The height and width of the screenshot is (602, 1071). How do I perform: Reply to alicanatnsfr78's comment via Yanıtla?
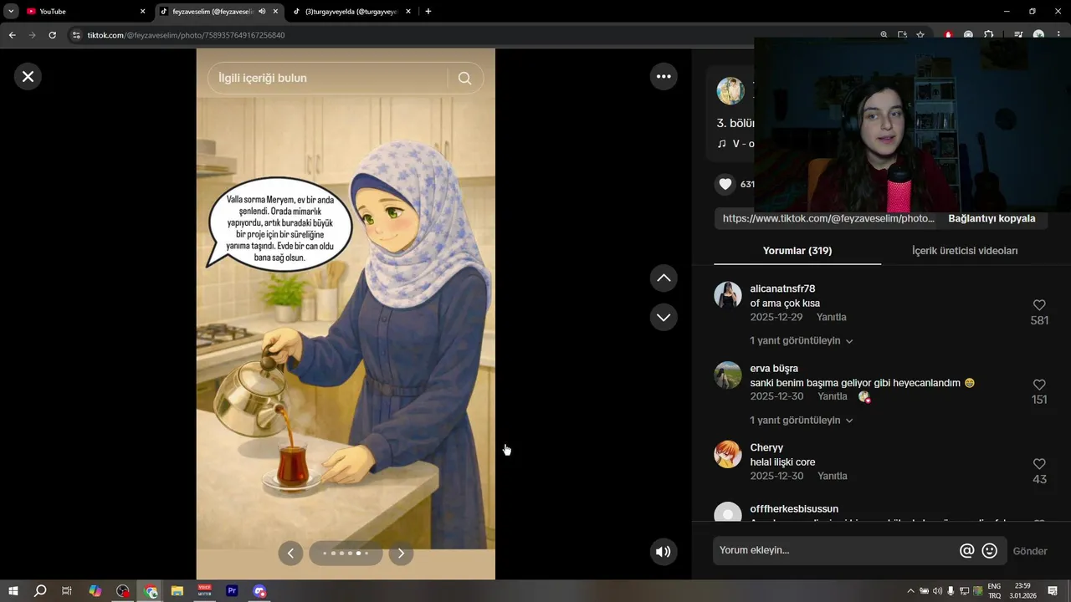[x=832, y=317]
